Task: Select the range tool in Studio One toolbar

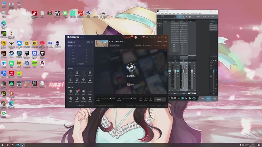Action: pyautogui.click(x=183, y=17)
